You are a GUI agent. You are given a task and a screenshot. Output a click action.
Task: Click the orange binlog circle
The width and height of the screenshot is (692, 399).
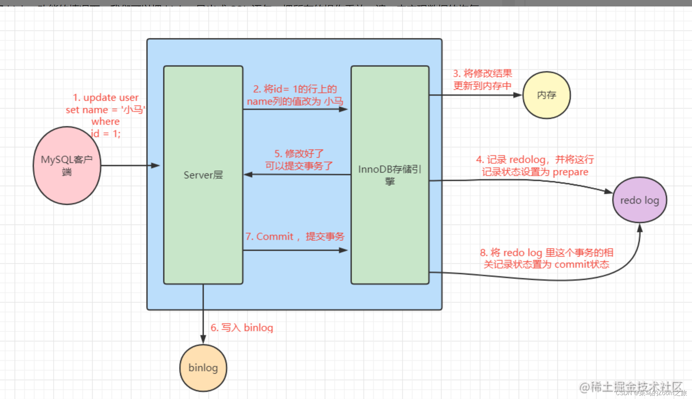click(x=203, y=368)
